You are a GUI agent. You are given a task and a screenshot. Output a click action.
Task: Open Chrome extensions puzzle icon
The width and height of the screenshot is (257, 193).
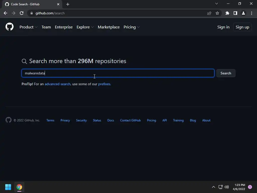tap(227, 13)
